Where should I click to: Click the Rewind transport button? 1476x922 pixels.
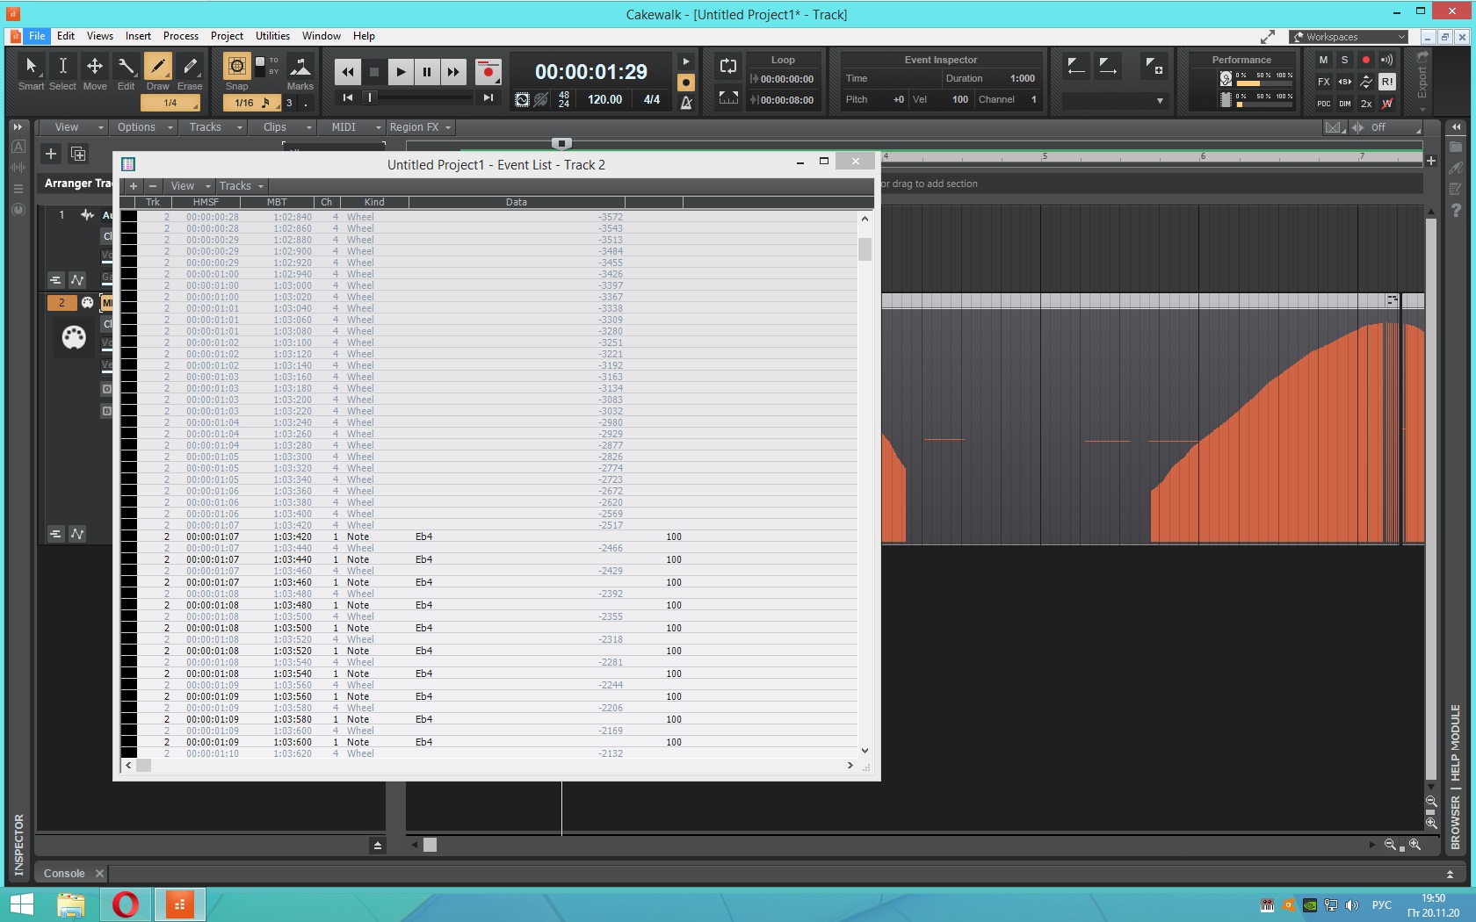tap(348, 72)
